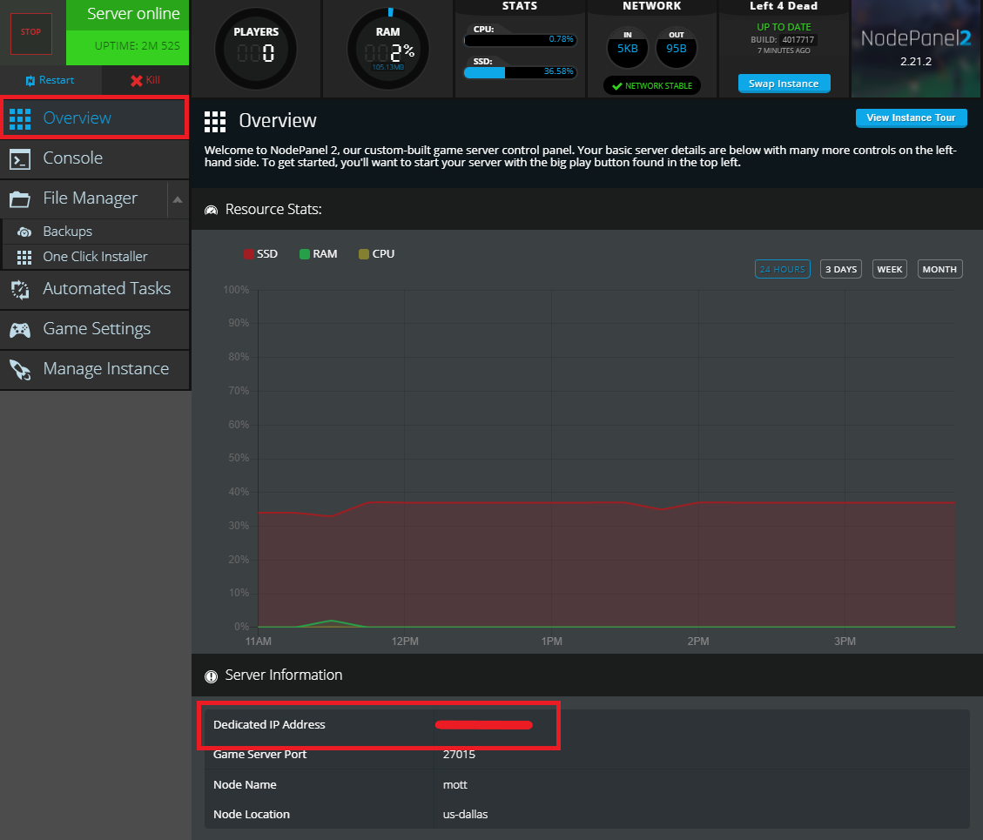Collapse the File Manager submenu chevron
The height and width of the screenshot is (840, 983).
[178, 198]
